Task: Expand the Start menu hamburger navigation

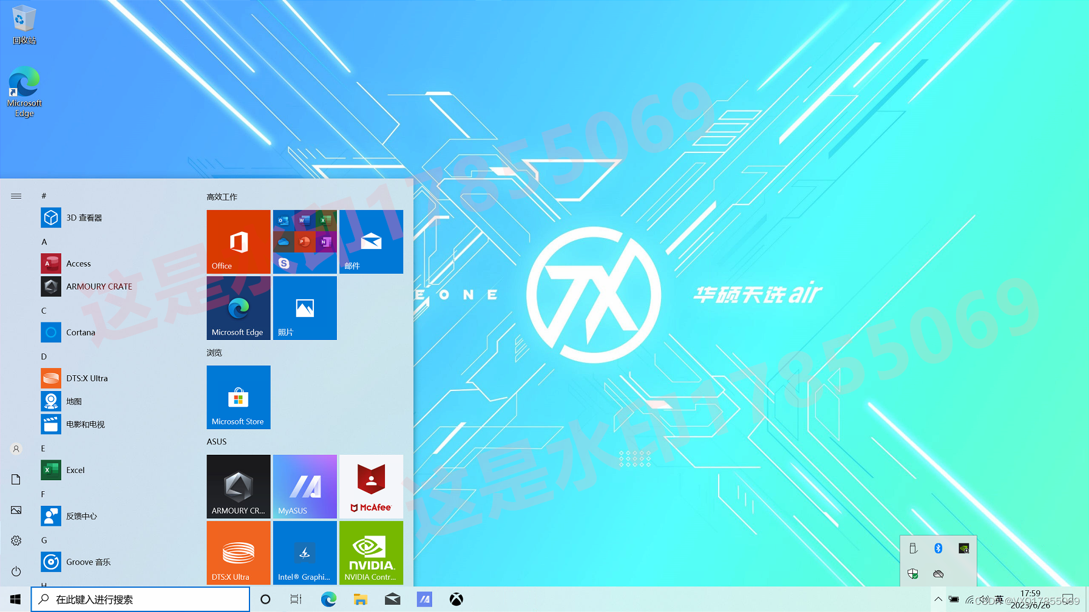Action: (x=16, y=196)
